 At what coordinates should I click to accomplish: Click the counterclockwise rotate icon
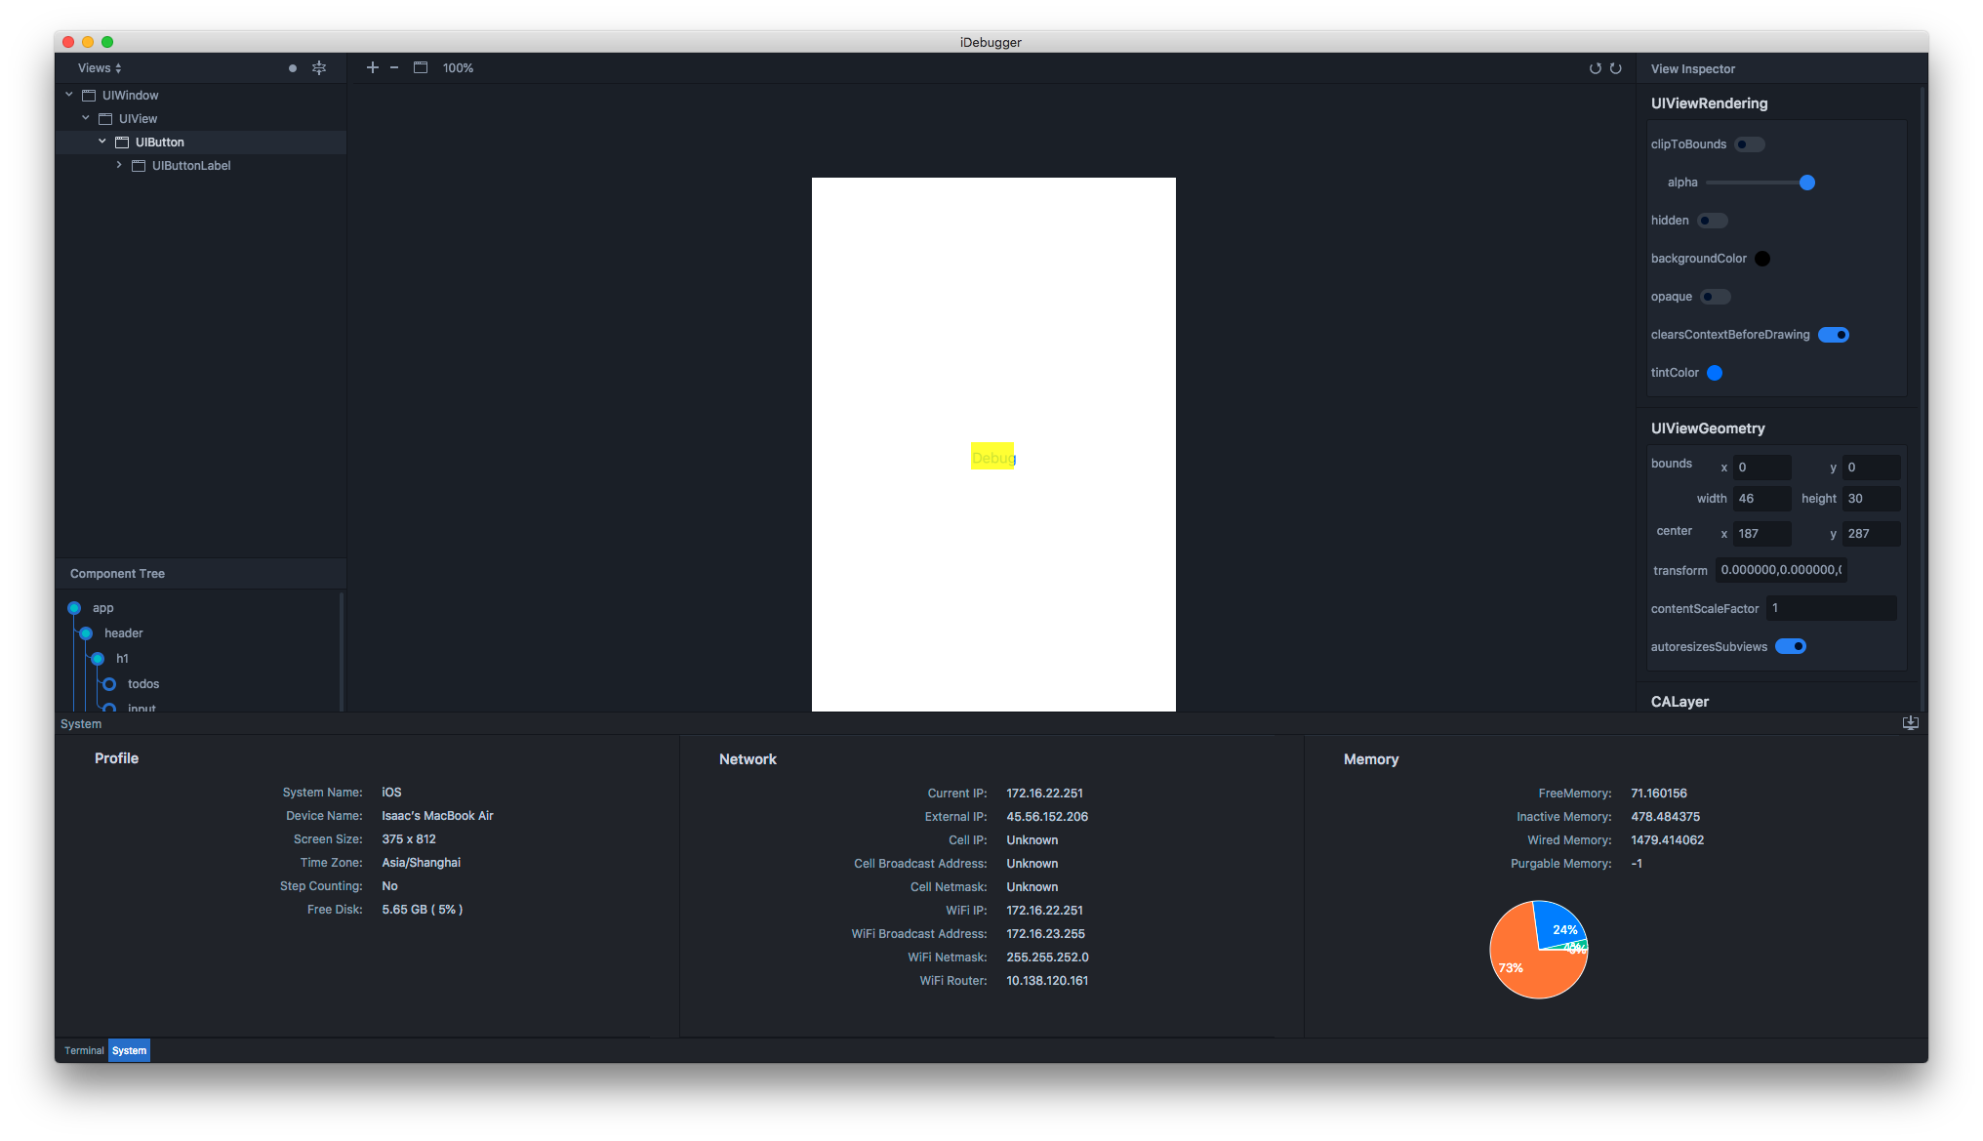click(x=1595, y=68)
